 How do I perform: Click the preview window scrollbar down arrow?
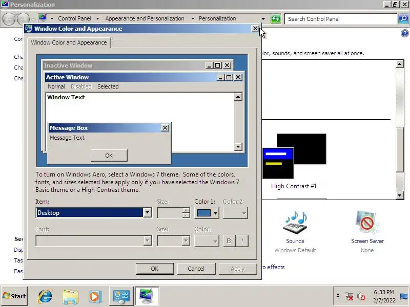[238, 146]
